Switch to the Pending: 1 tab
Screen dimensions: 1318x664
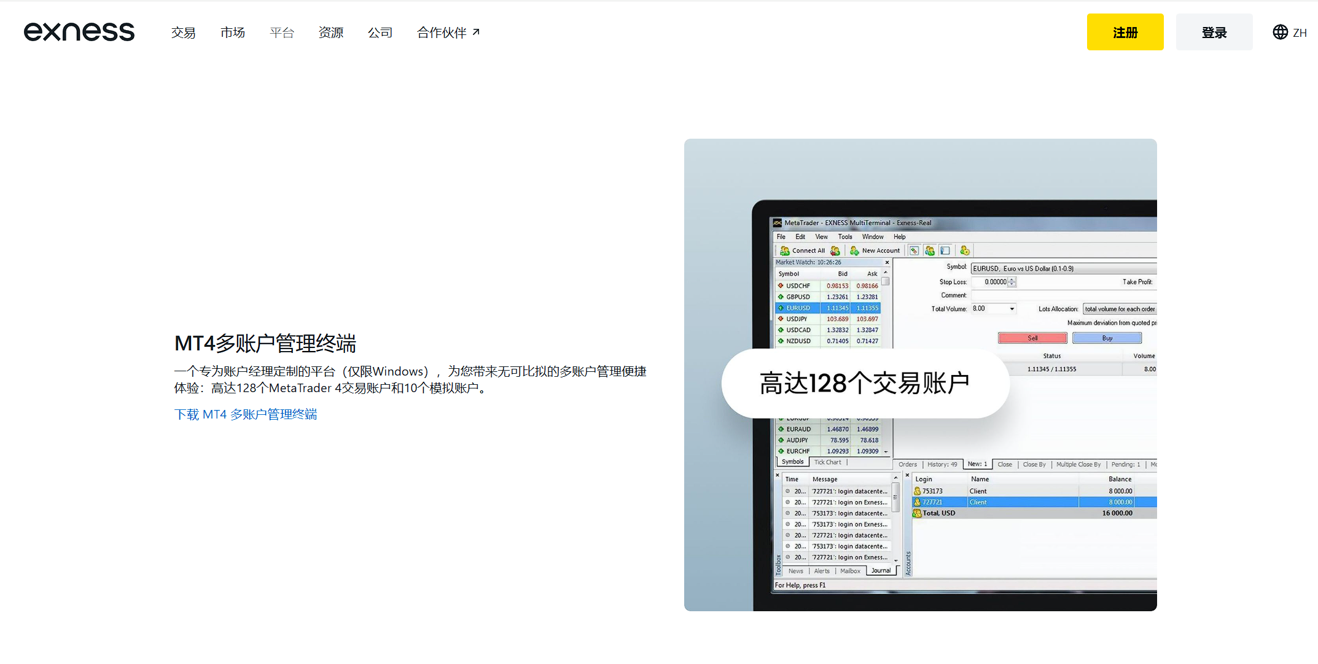click(1126, 465)
